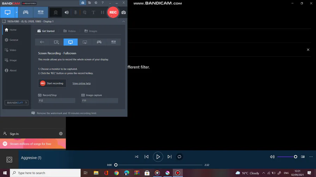
Task: Toggle the speaker sound recording icon
Action: [x=66, y=12]
